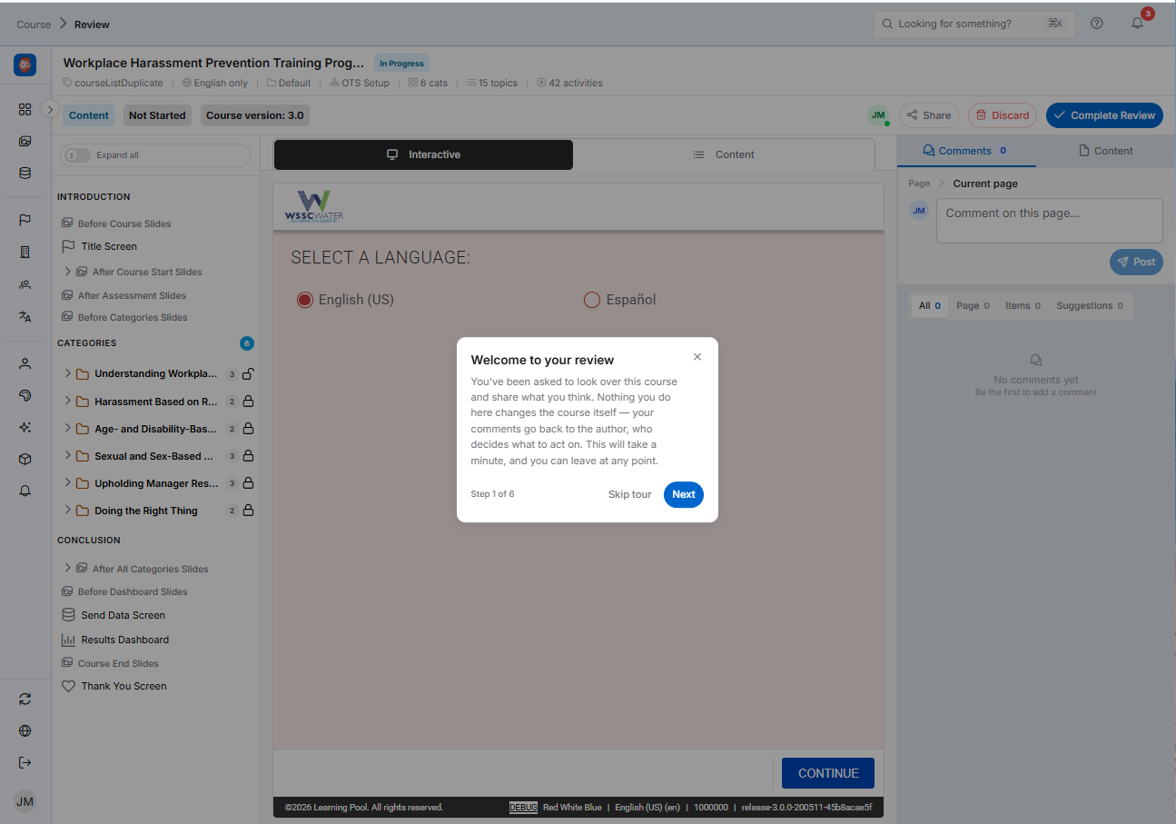The height and width of the screenshot is (824, 1176).
Task: Expand the Understanding Workplace category folder
Action: click(68, 373)
